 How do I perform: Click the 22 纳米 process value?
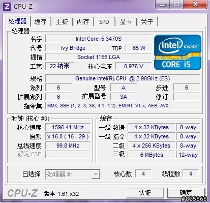[x=59, y=66]
